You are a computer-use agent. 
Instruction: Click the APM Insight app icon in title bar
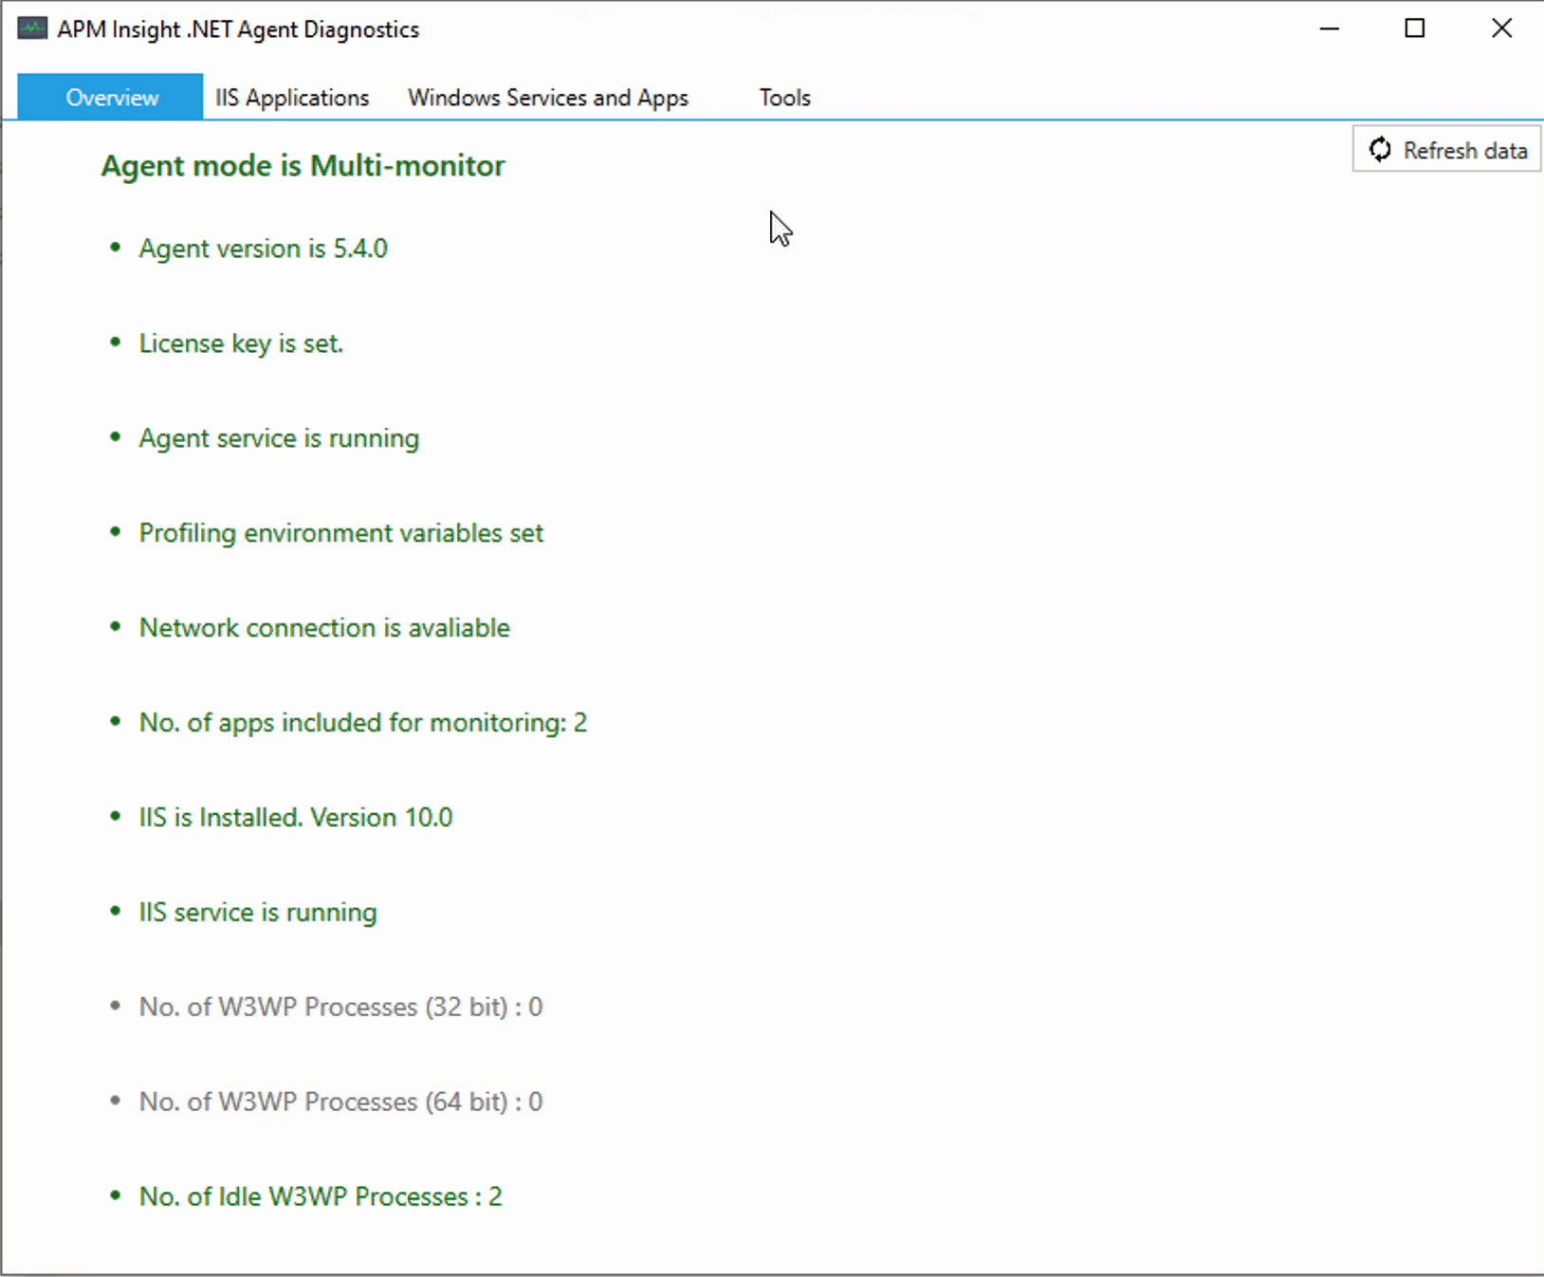[x=32, y=28]
